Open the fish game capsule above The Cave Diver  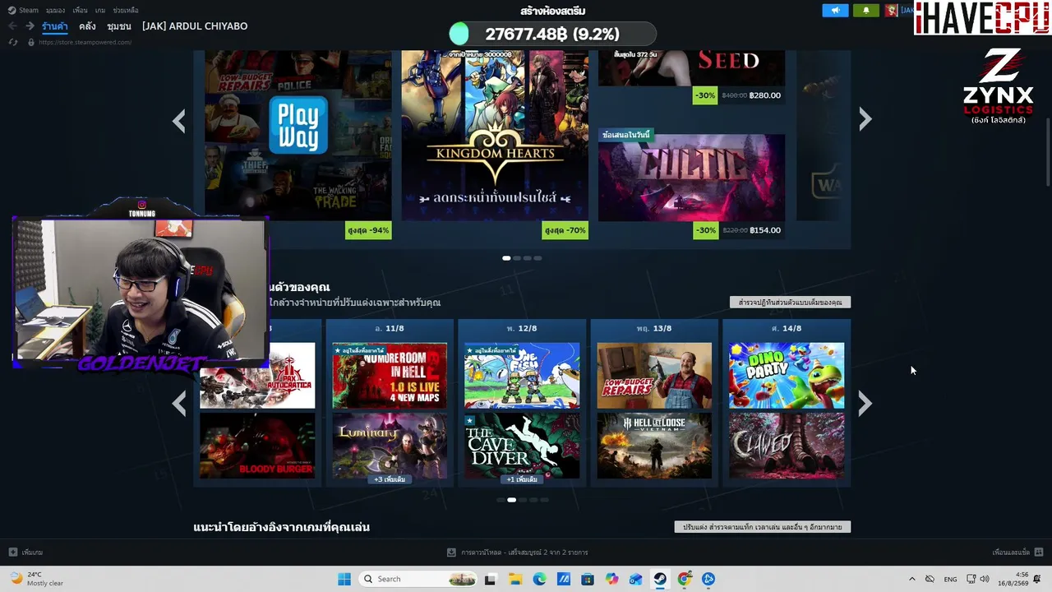[522, 376]
